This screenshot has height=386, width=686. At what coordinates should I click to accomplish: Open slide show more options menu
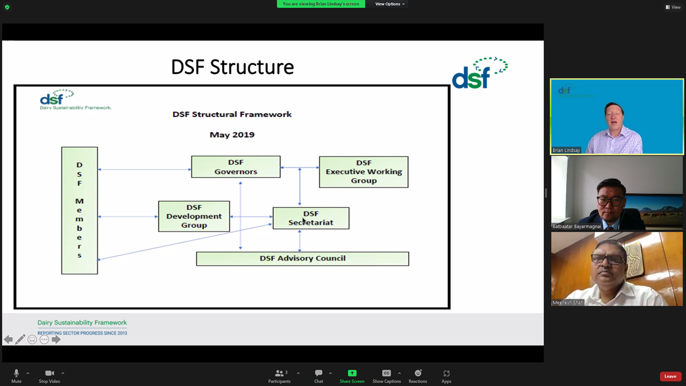(x=44, y=339)
